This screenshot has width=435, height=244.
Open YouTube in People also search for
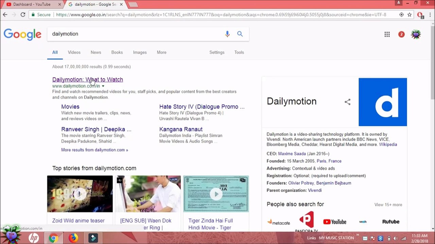[x=334, y=222]
